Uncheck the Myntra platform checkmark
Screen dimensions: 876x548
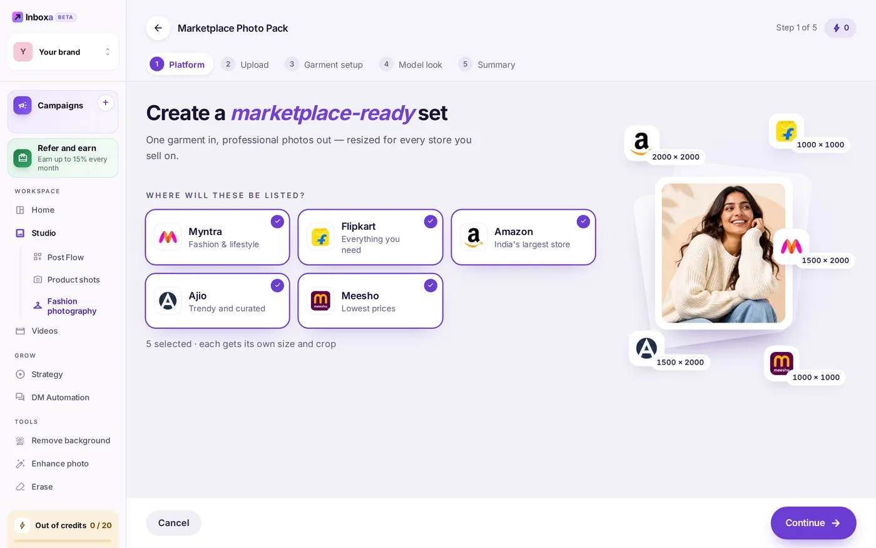pos(277,221)
